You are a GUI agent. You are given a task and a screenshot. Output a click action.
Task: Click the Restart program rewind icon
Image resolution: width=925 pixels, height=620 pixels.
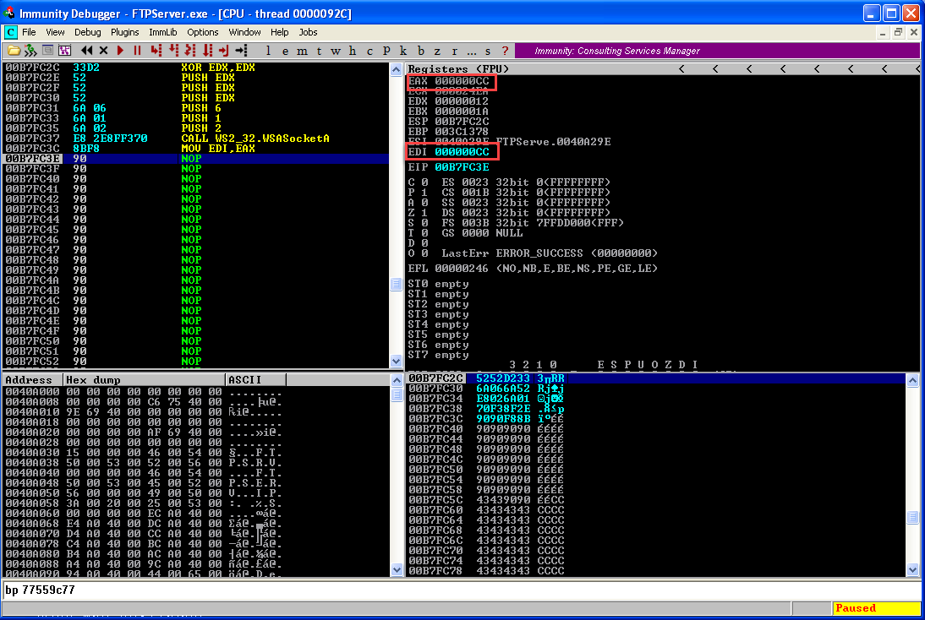pyautogui.click(x=86, y=51)
